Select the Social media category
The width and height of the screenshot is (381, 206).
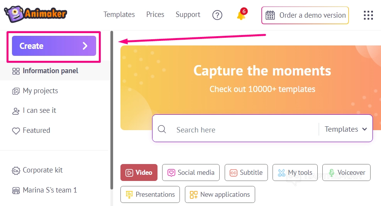[x=191, y=173]
